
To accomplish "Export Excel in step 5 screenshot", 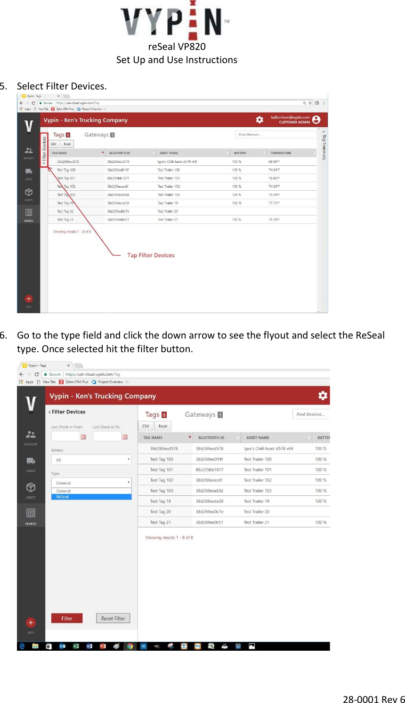I will (x=67, y=144).
